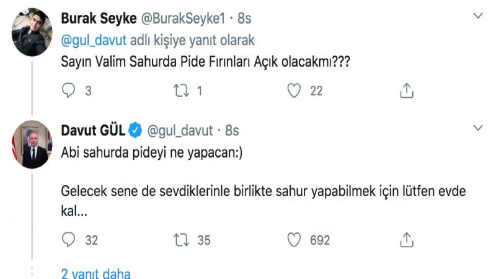Viewport: 496px width, 279px height.
Task: Retweet Burak Seyke's tweet
Action: click(x=181, y=90)
